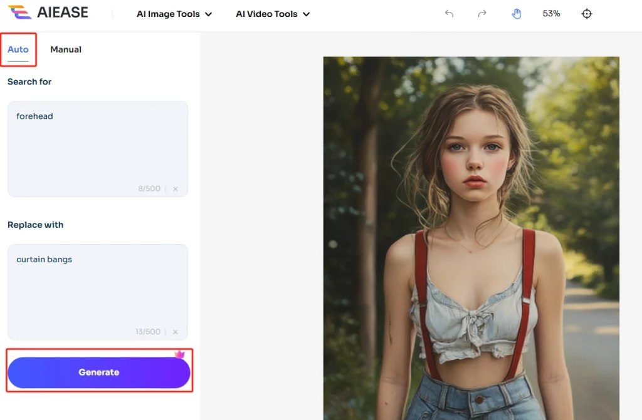Clear the forehead search text with its X

point(175,188)
